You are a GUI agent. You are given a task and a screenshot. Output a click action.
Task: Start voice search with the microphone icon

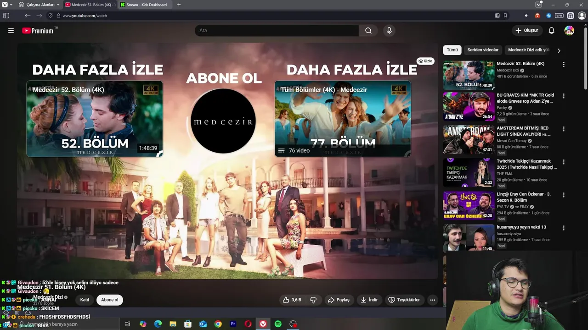[389, 31]
